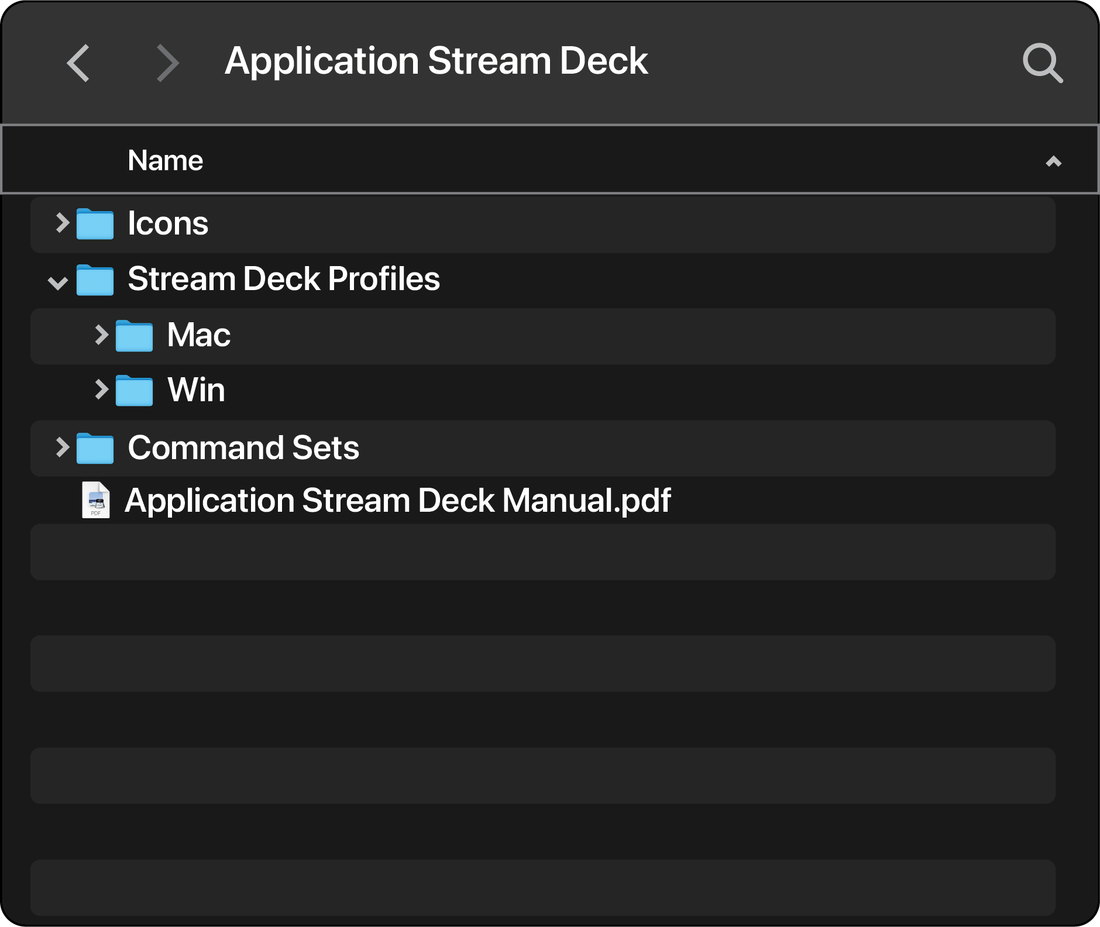Toggle the Name column sort order

click(1053, 161)
